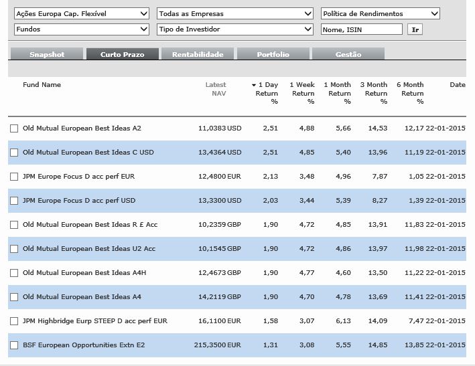This screenshot has width=475, height=366.
Task: Click NAV value 13,4364 USD
Action: click(220, 152)
